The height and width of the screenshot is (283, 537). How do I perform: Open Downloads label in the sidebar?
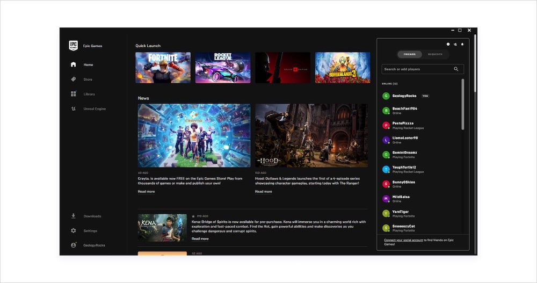(92, 216)
